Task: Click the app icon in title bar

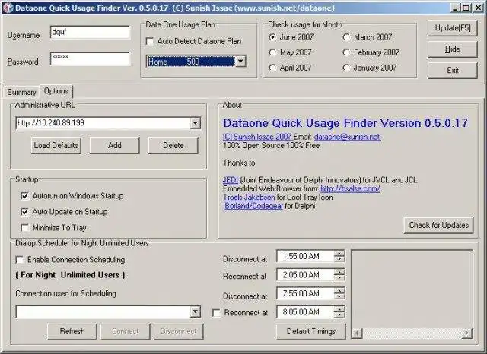Action: [x=8, y=8]
